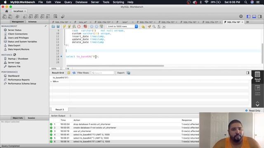Viewport: 264px width, 148px height.
Task: Toggle the bottom output panel visibility
Action: 254,16
